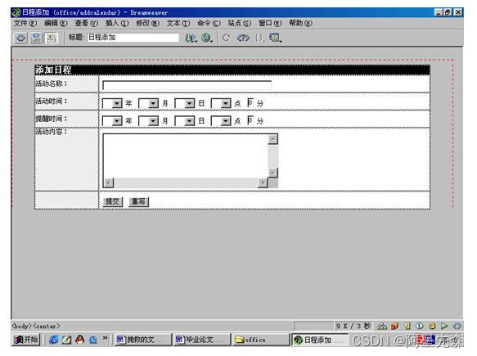
Task: Open 提醒时间 day (日) dropdown
Action: click(x=185, y=121)
